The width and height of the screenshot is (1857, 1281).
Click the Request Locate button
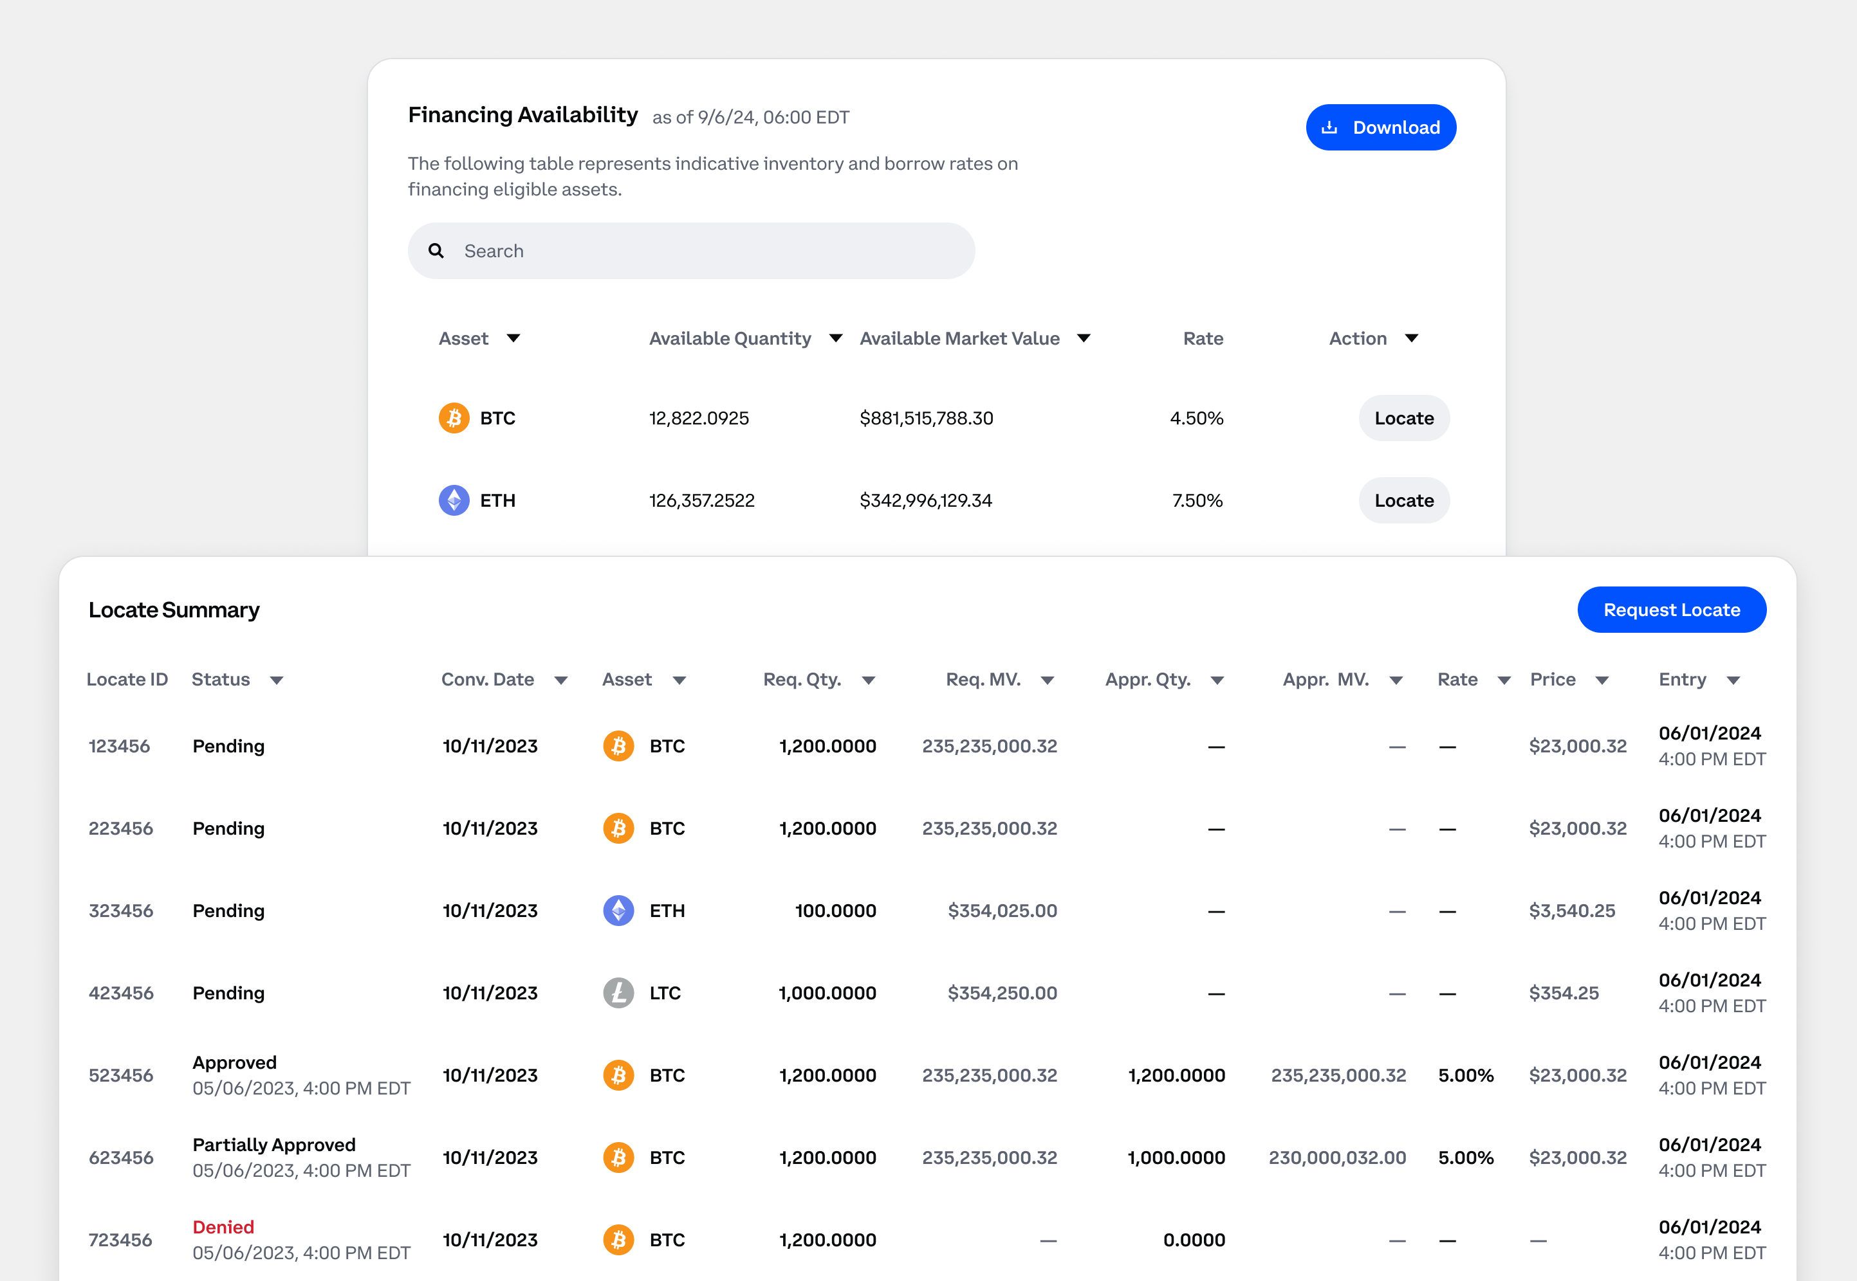1672,610
